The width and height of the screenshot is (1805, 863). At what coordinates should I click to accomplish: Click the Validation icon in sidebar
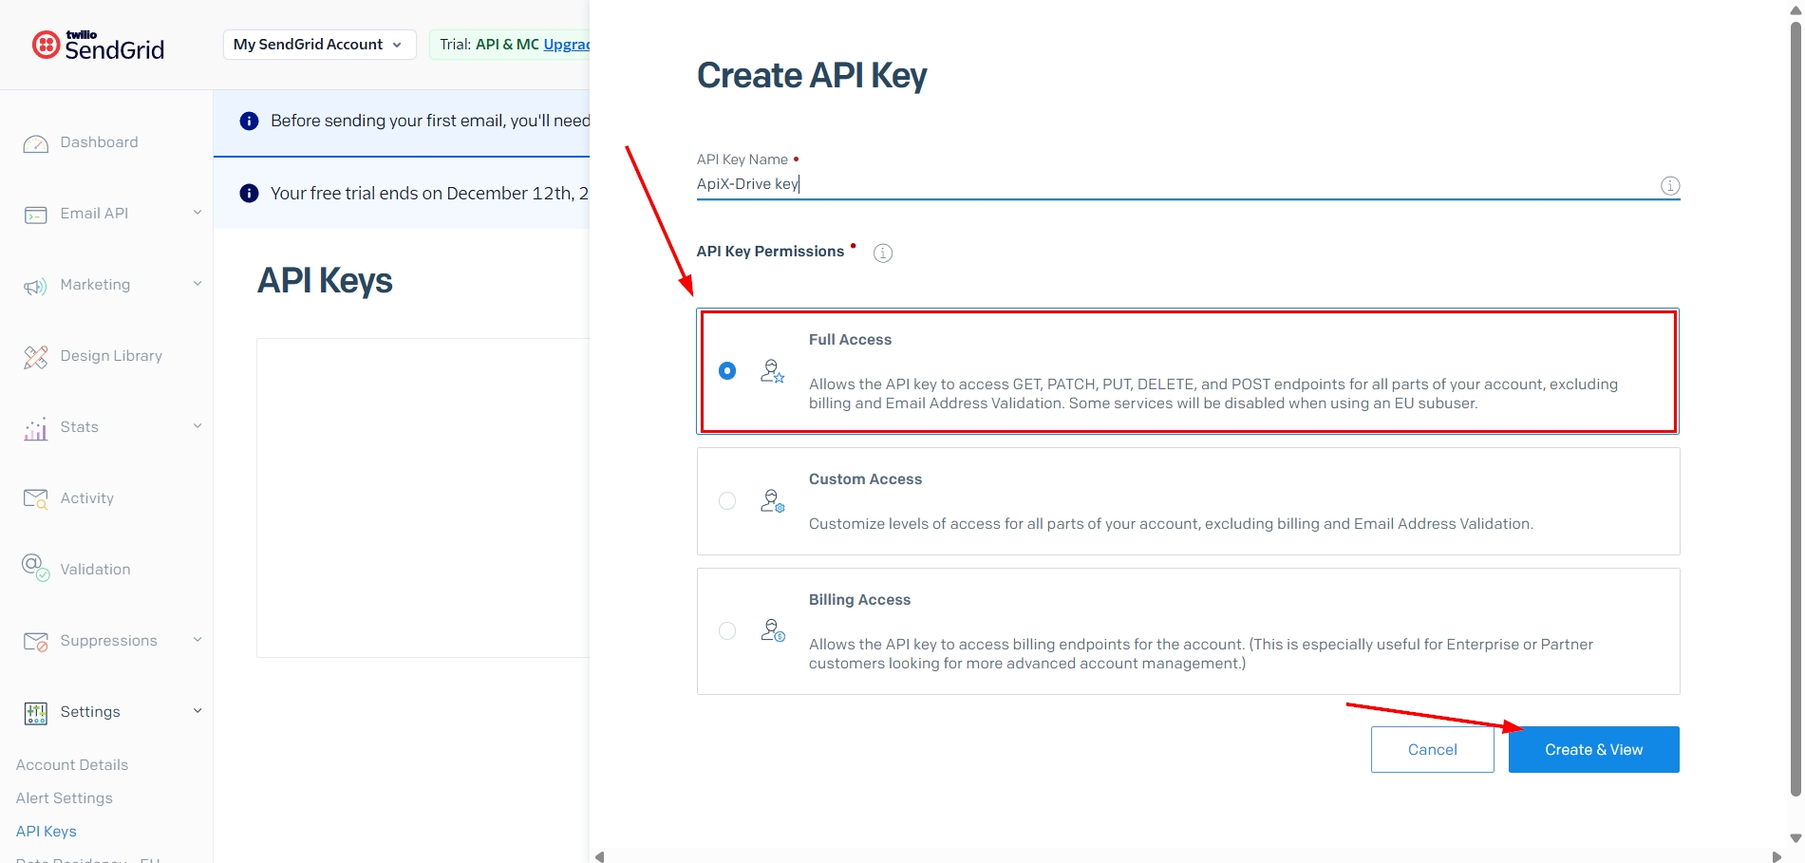(x=36, y=569)
